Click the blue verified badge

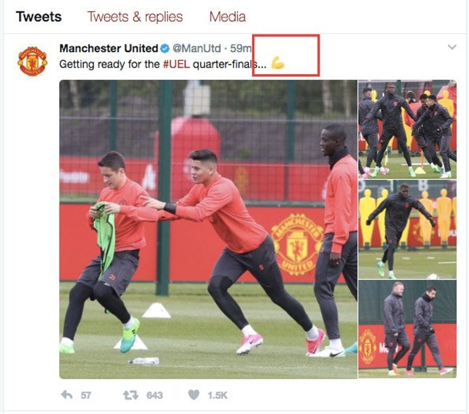pyautogui.click(x=165, y=48)
